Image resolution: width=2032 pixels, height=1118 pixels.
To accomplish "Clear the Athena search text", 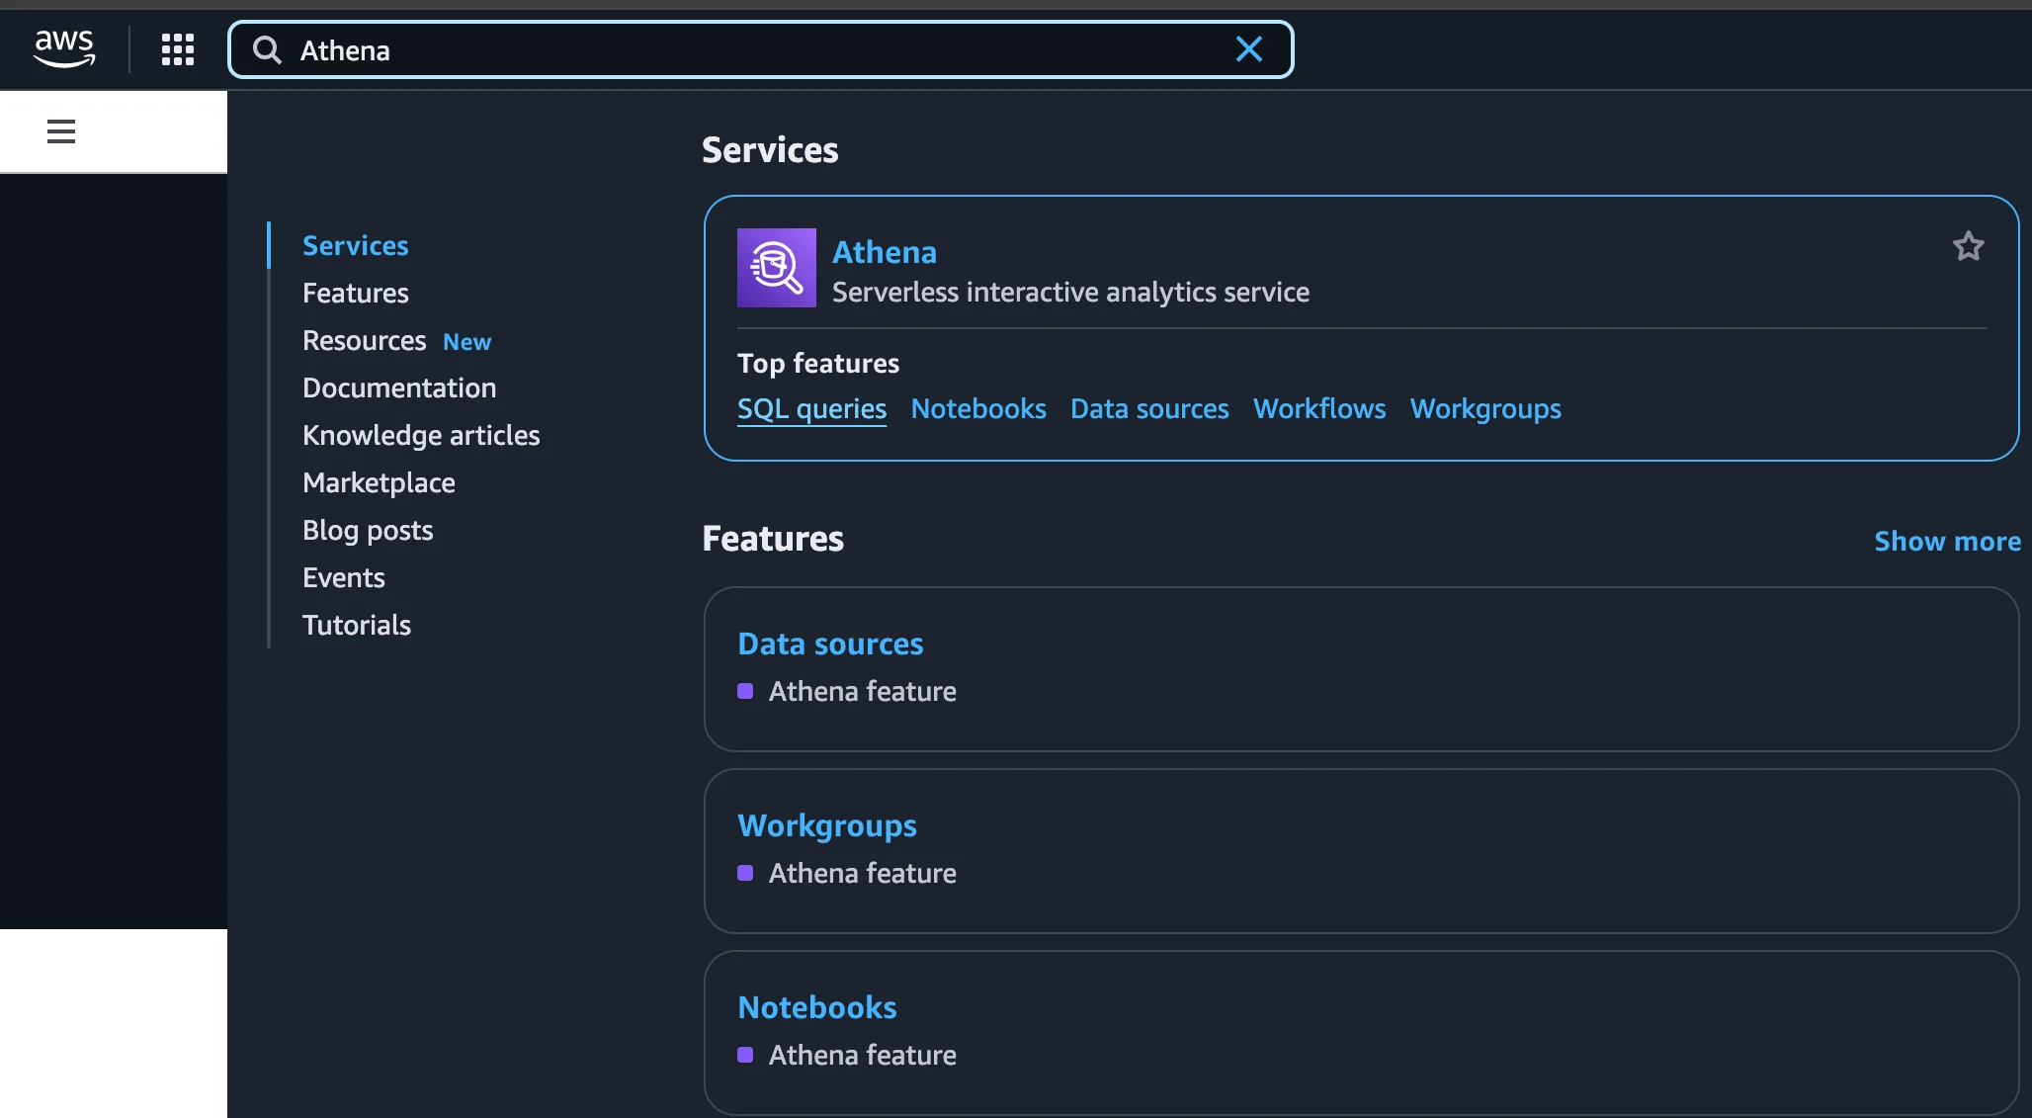I will click(1249, 49).
